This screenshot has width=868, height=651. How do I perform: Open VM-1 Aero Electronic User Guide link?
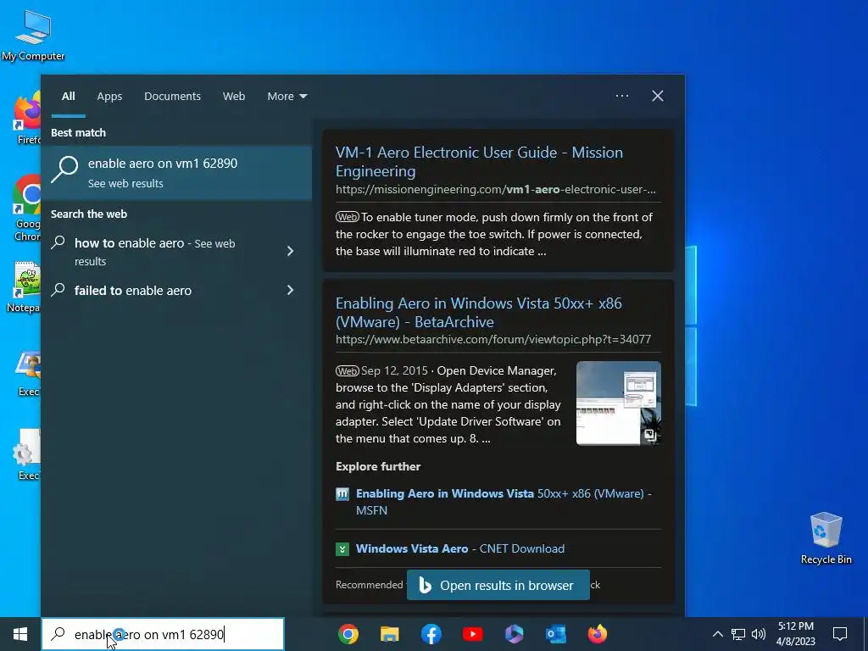[479, 162]
